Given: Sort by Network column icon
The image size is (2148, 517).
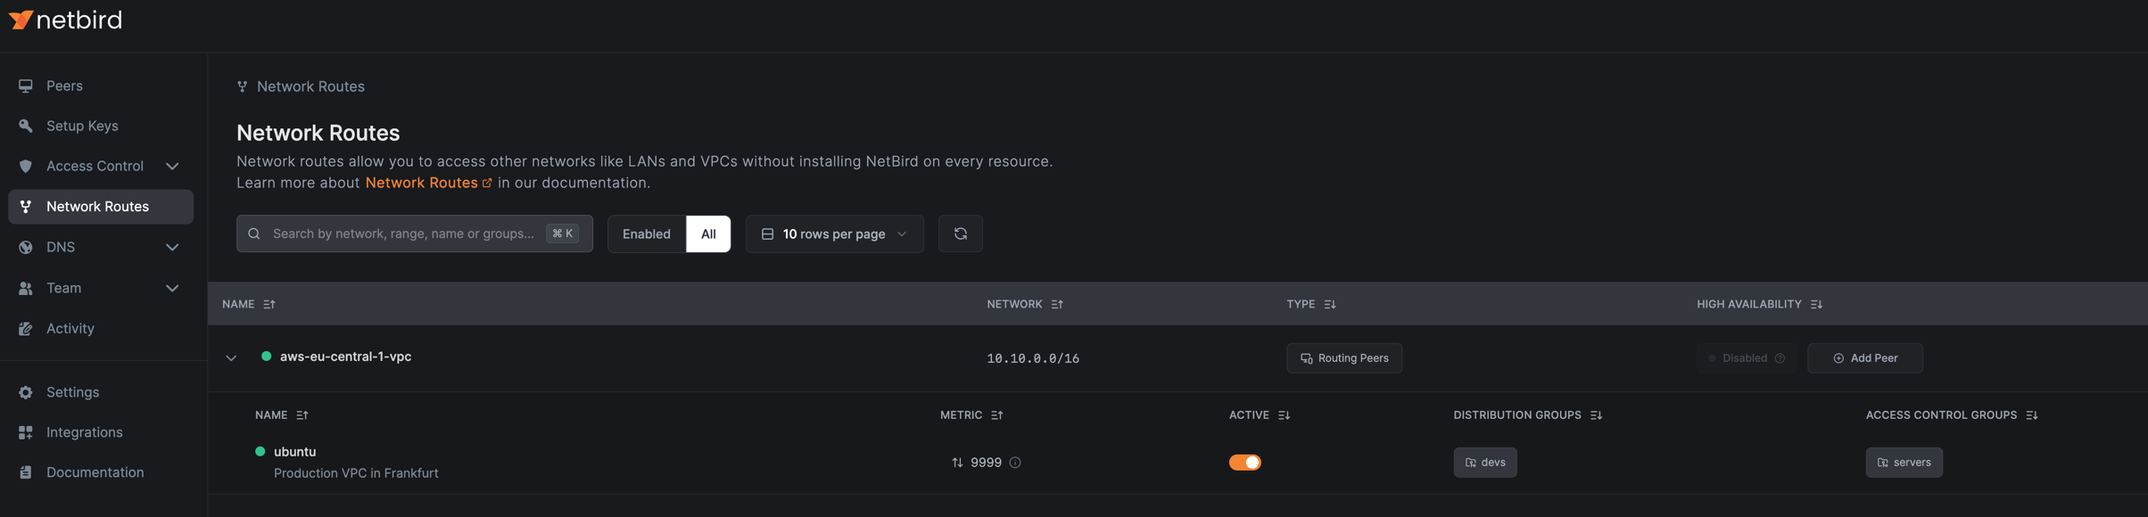Looking at the screenshot, I should click(1057, 304).
